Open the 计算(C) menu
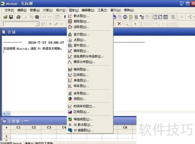195x144 pixels. coord(48,10)
